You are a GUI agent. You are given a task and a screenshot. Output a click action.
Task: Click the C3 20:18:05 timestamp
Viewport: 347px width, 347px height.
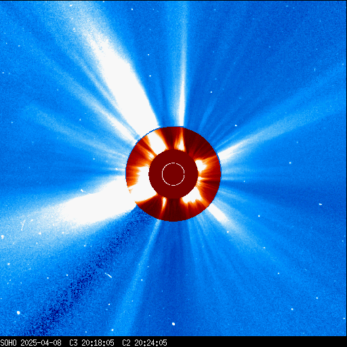coord(91,343)
